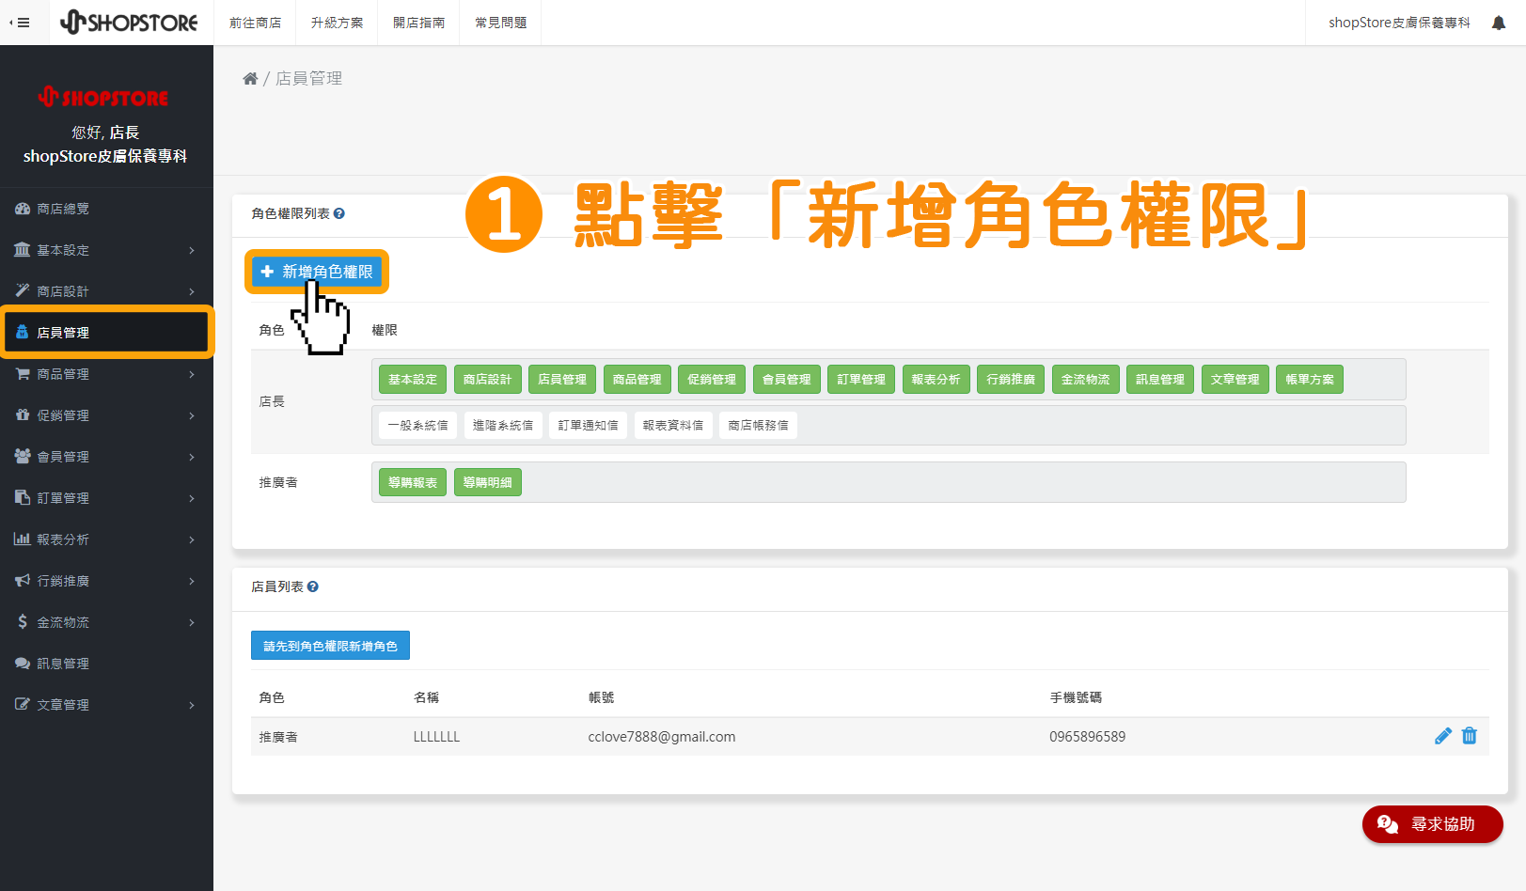Click the 商品管理 permission tag
The height and width of the screenshot is (891, 1526).
click(x=637, y=380)
